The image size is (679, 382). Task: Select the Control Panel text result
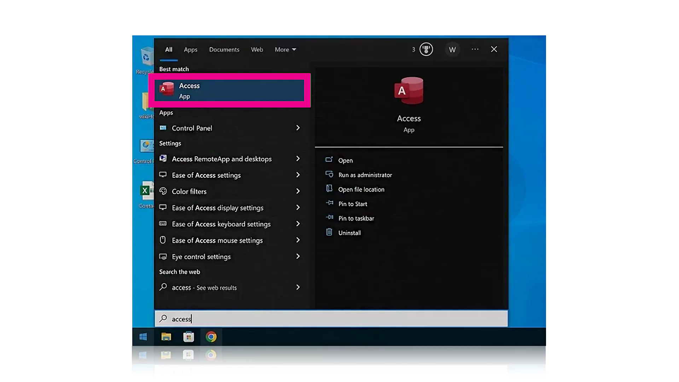point(192,128)
